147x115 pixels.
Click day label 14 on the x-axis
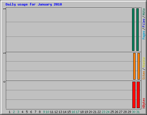point(65,112)
